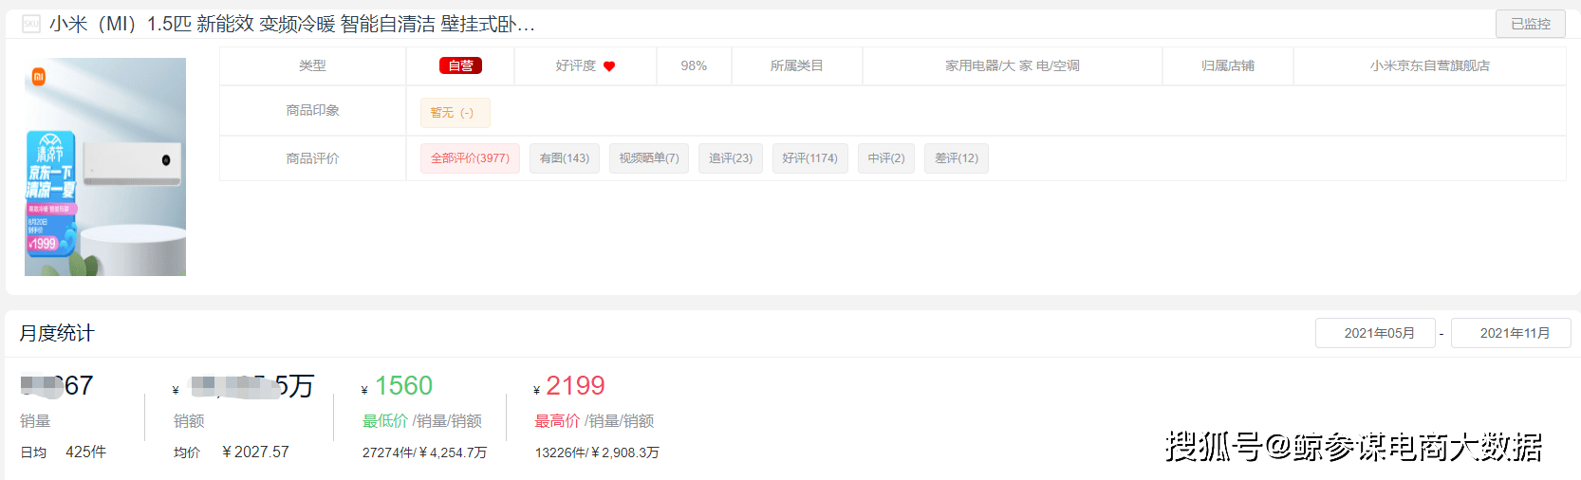
Task: Click the SKU icon beside product title
Action: click(31, 24)
